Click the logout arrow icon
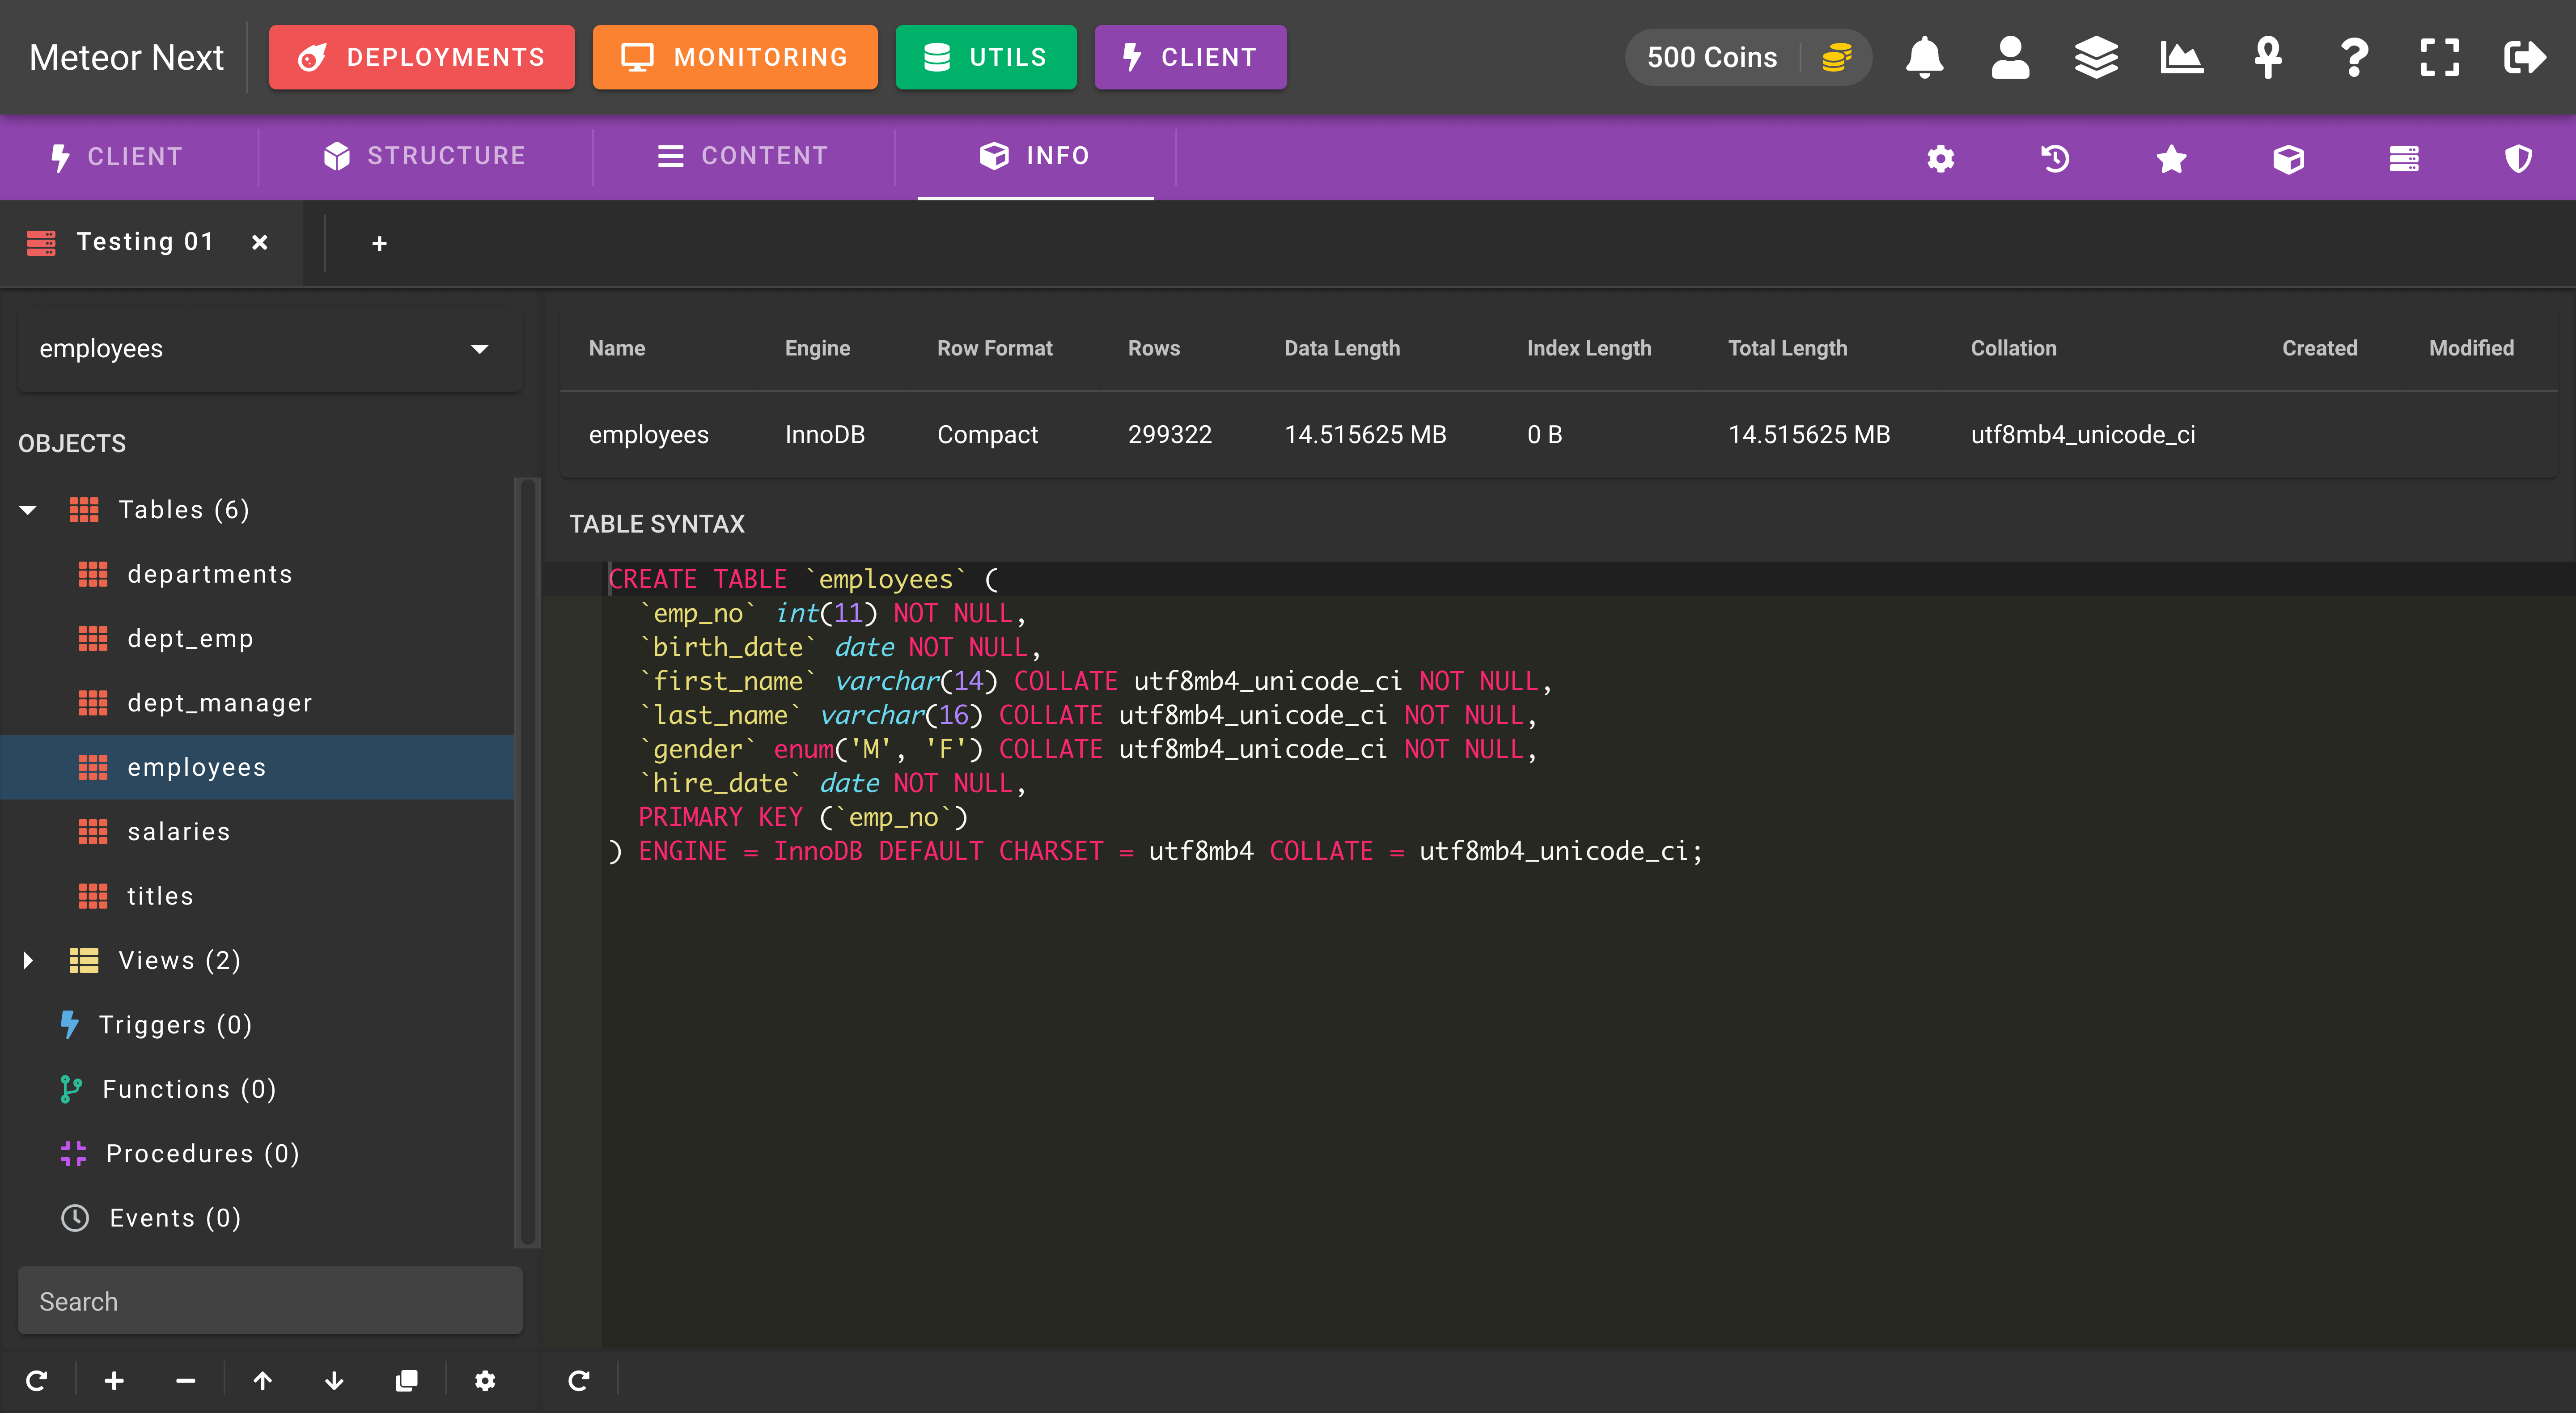2576x1413 pixels. 2525,57
